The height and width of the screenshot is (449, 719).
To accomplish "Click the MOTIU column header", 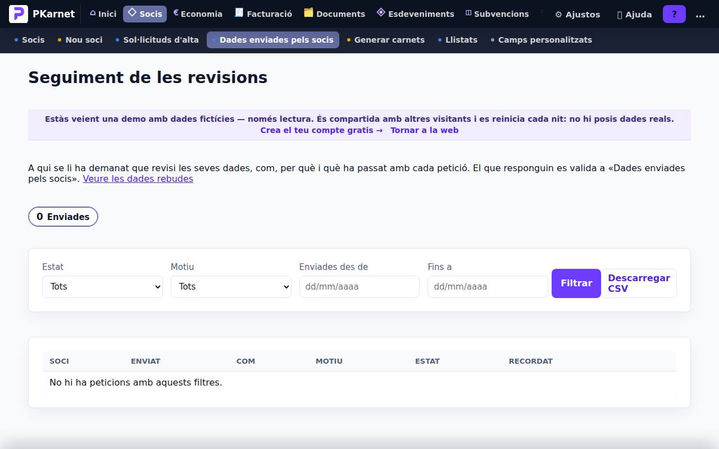I will (x=329, y=361).
